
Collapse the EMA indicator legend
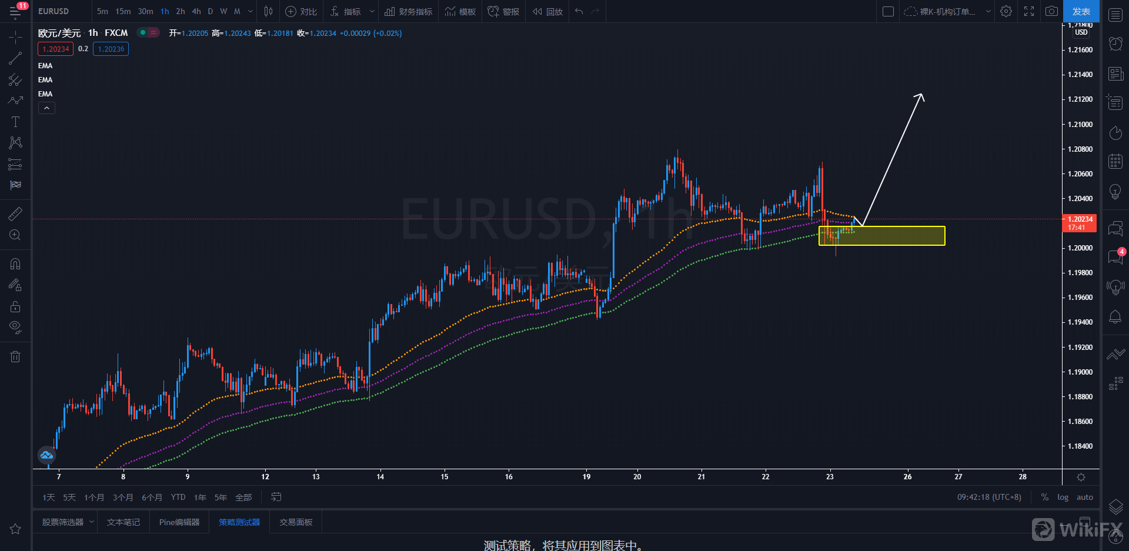46,108
